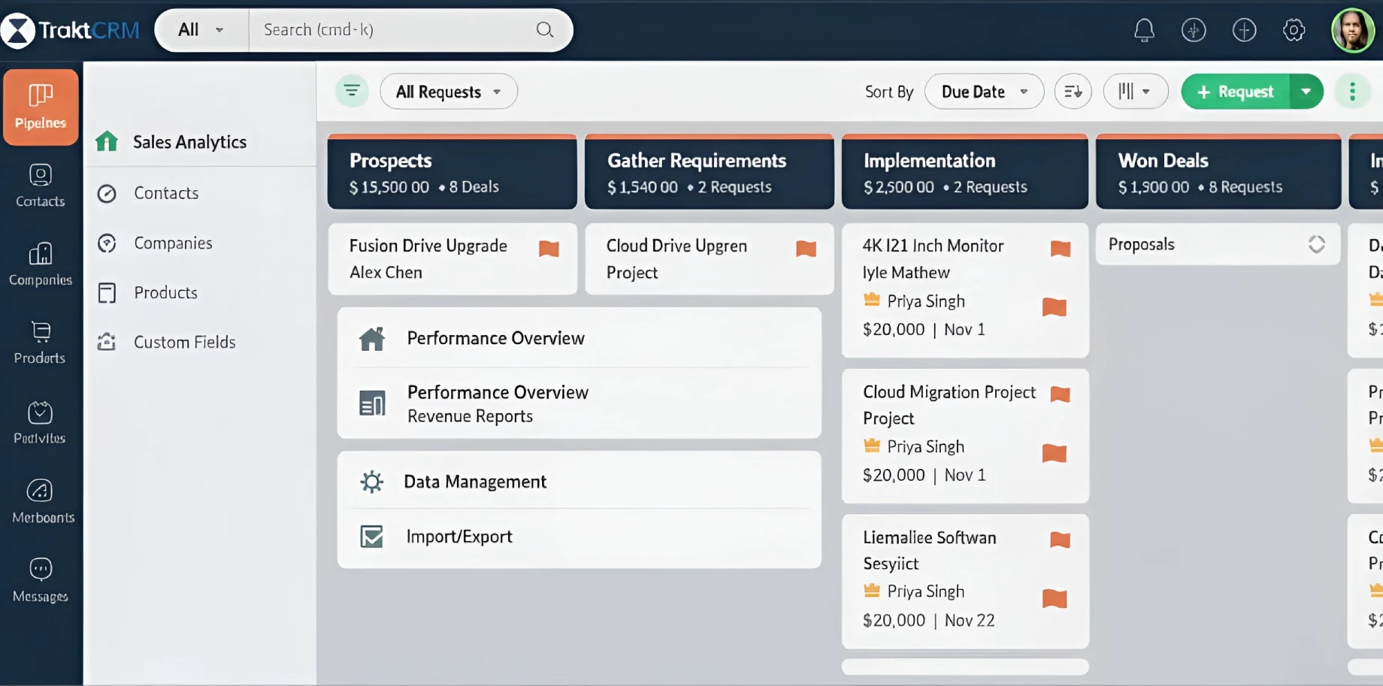Image resolution: width=1383 pixels, height=686 pixels.
Task: Toggle flag on 4K I21 Inch Monitor card
Action: point(1060,249)
